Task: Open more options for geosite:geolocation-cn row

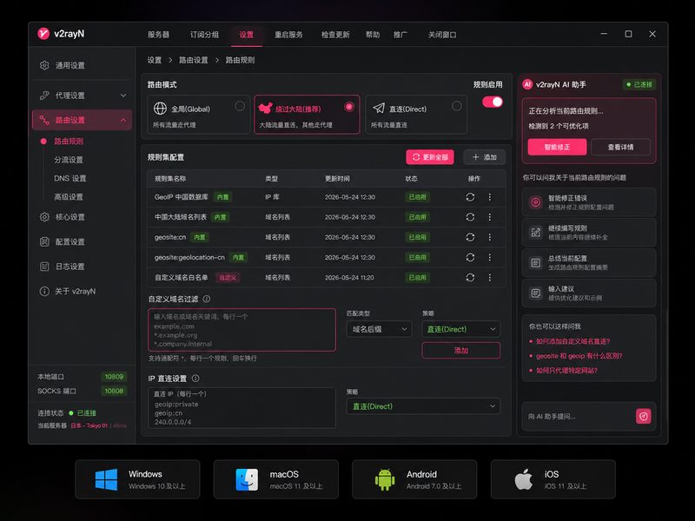Action: pos(490,257)
